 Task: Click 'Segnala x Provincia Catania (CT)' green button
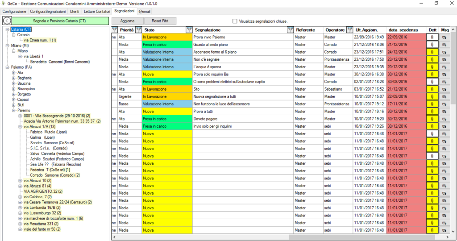(x=60, y=21)
